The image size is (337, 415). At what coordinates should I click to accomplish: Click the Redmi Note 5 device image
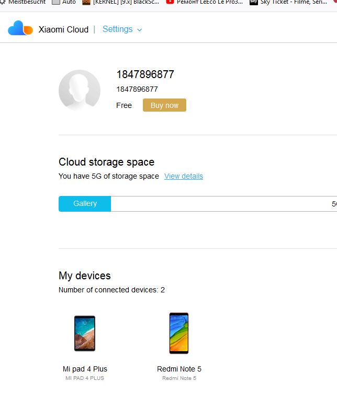(x=179, y=333)
